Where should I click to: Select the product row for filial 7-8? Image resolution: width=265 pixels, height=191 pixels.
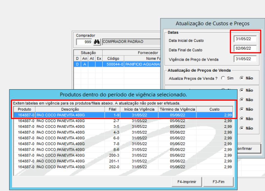[123, 144]
